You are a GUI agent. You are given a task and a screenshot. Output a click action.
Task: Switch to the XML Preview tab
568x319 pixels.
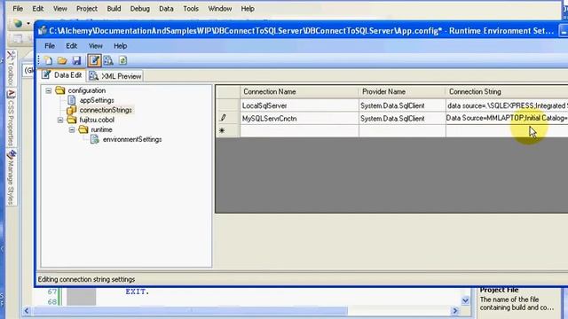click(115, 76)
